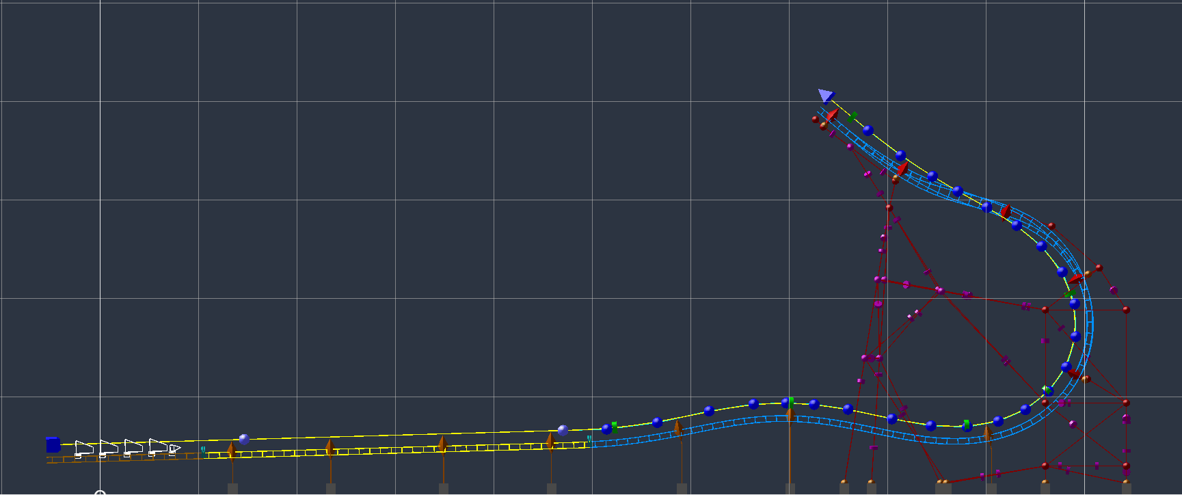Select the red support node at upper-right frame corner
The width and height of the screenshot is (1182, 495).
pos(1126,310)
